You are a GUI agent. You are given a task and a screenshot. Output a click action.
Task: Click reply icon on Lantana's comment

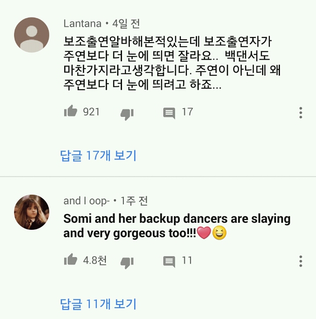(169, 113)
